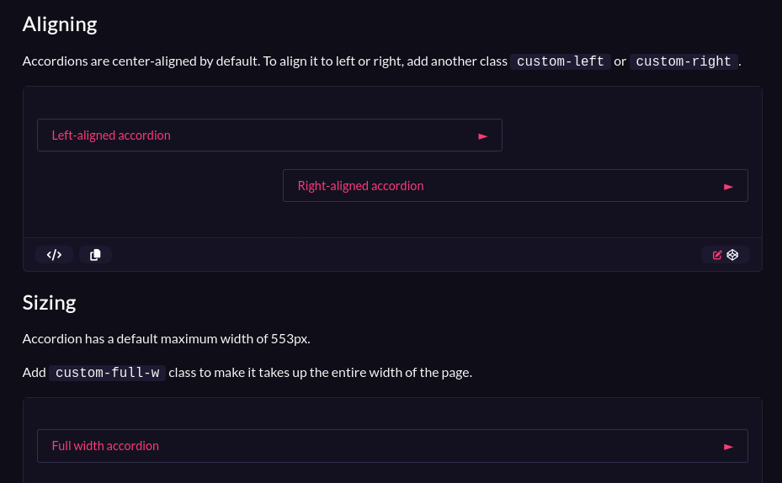This screenshot has width=782, height=483.
Task: Click the pink edit pencil icon
Action: click(x=717, y=255)
